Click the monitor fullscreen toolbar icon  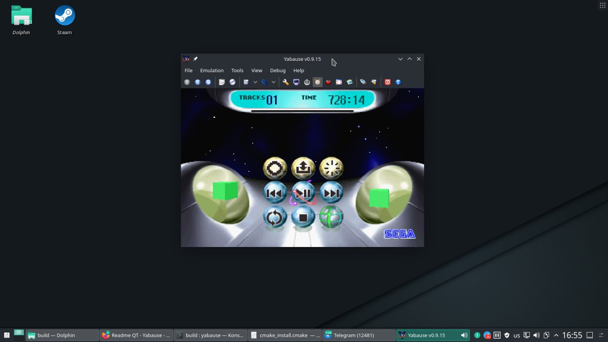click(296, 82)
